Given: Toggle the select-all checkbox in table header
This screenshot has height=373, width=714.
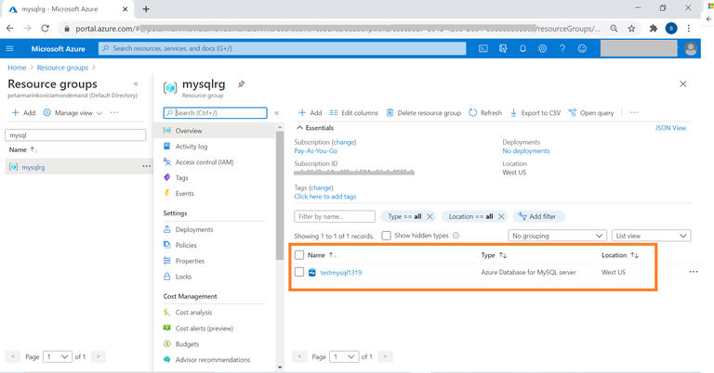Looking at the screenshot, I should (299, 254).
